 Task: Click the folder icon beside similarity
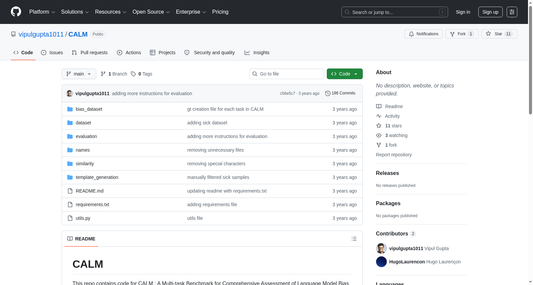[70, 164]
